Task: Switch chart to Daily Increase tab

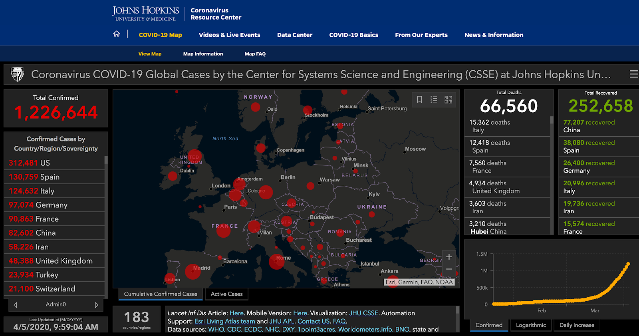Action: click(x=577, y=325)
